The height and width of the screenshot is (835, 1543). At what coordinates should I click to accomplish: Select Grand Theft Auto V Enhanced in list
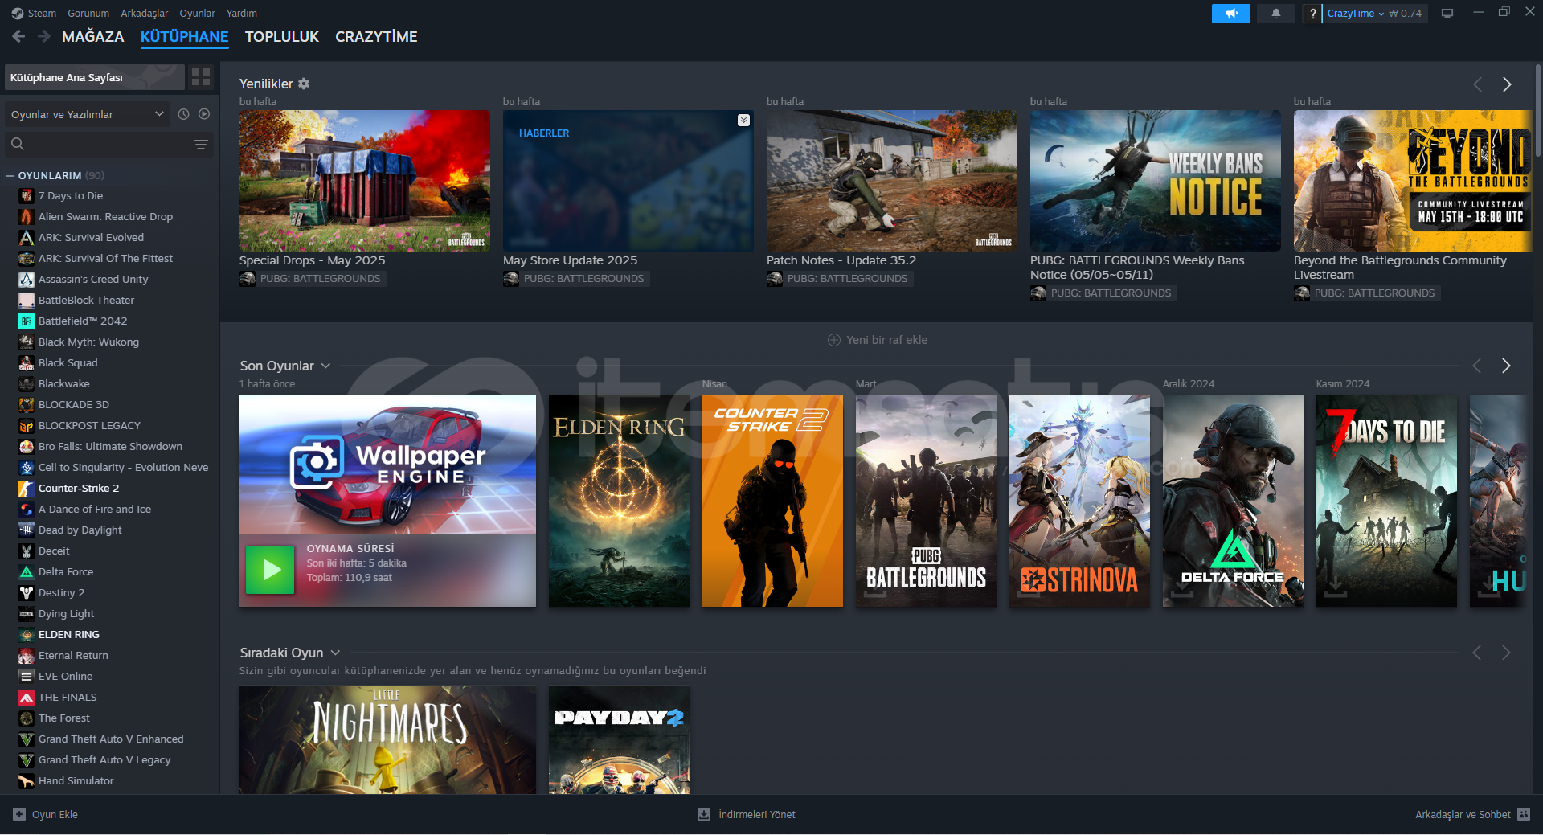pos(111,739)
